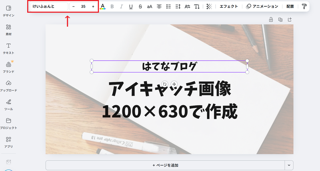Screen dimensions: 320x171
Task: Expand the add page options chevron
Action: [x=289, y=165]
